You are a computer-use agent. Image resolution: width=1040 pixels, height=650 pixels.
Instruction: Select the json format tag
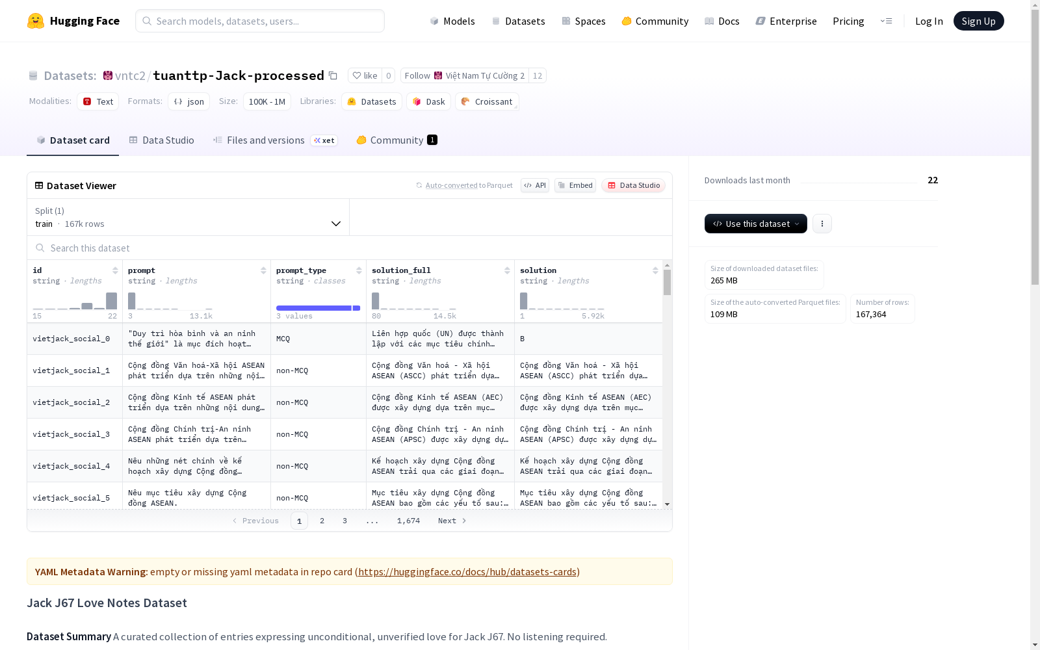(189, 101)
